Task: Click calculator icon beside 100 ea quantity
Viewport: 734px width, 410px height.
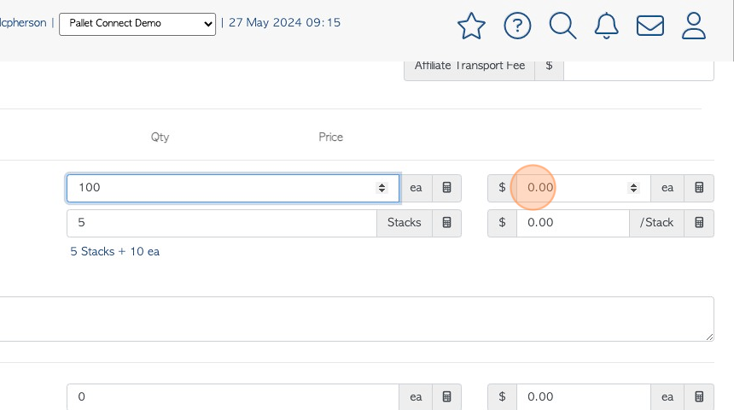Action: (446, 188)
